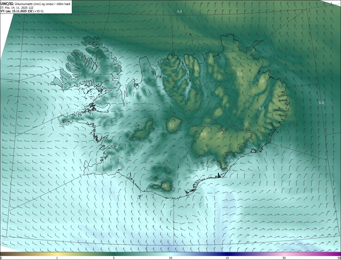Viewport: 341px width, 260px height.
Task: Select the 9.3 value in the southeast sea
Action: (x=273, y=190)
